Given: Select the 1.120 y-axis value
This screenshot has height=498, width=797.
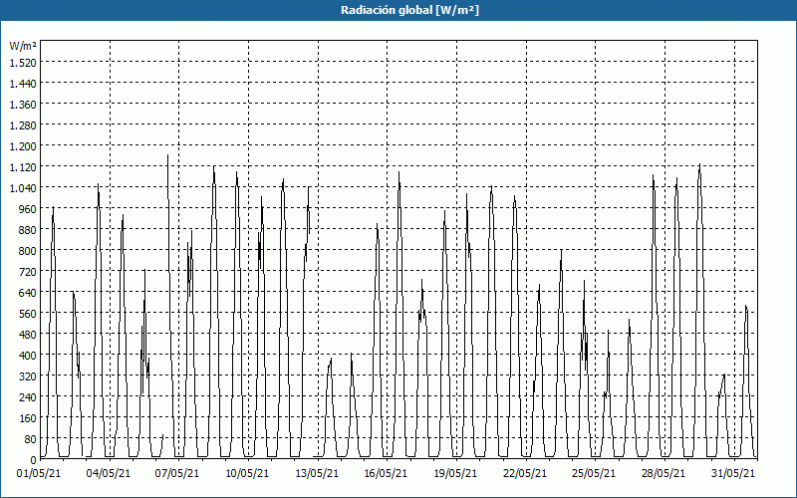Looking at the screenshot, I should coord(23,166).
